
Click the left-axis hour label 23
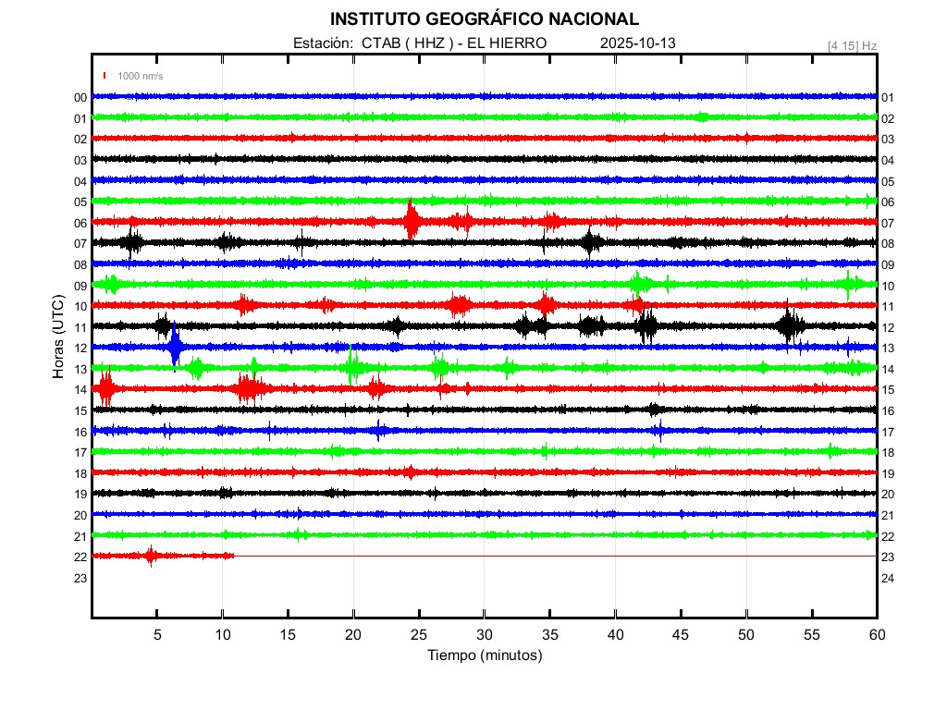click(80, 578)
